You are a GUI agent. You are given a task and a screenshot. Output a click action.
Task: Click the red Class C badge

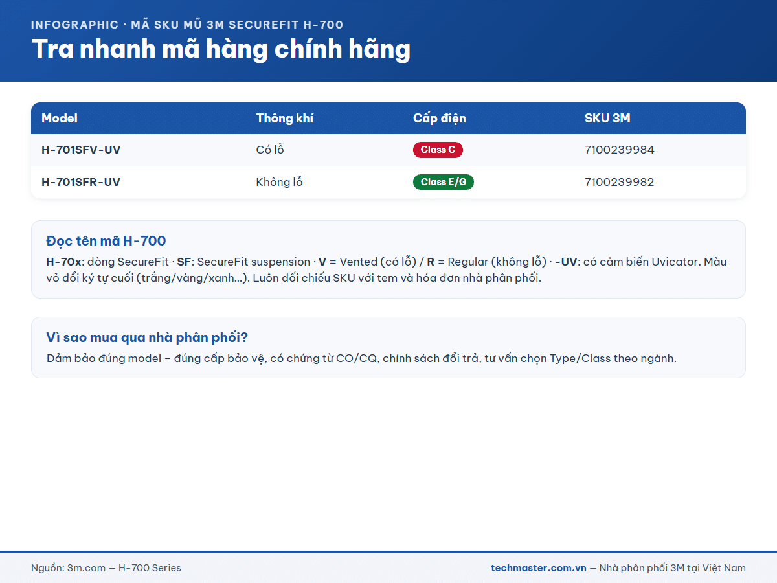[x=438, y=150]
